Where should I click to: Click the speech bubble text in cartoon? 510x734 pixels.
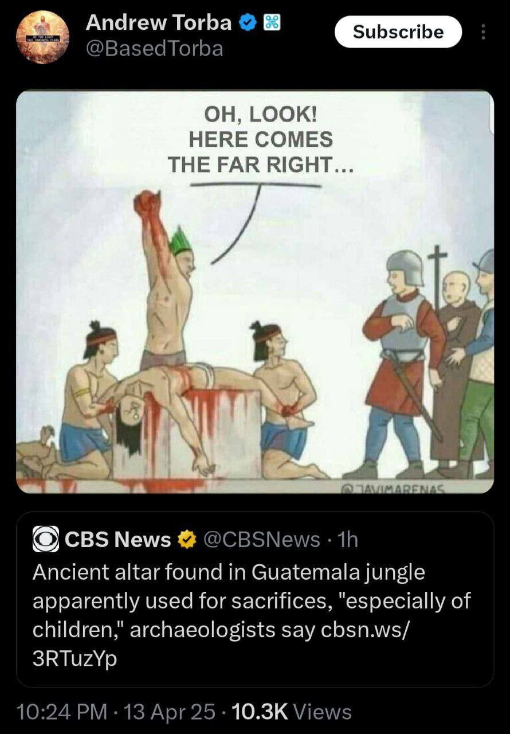[261, 139]
